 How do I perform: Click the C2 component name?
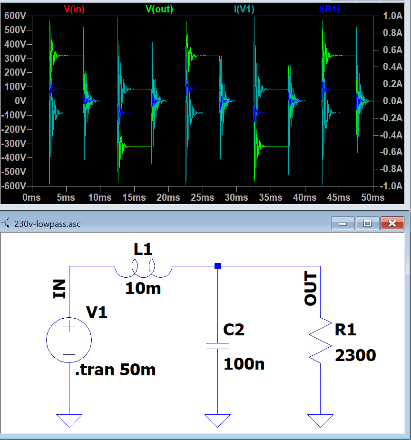[x=234, y=330]
